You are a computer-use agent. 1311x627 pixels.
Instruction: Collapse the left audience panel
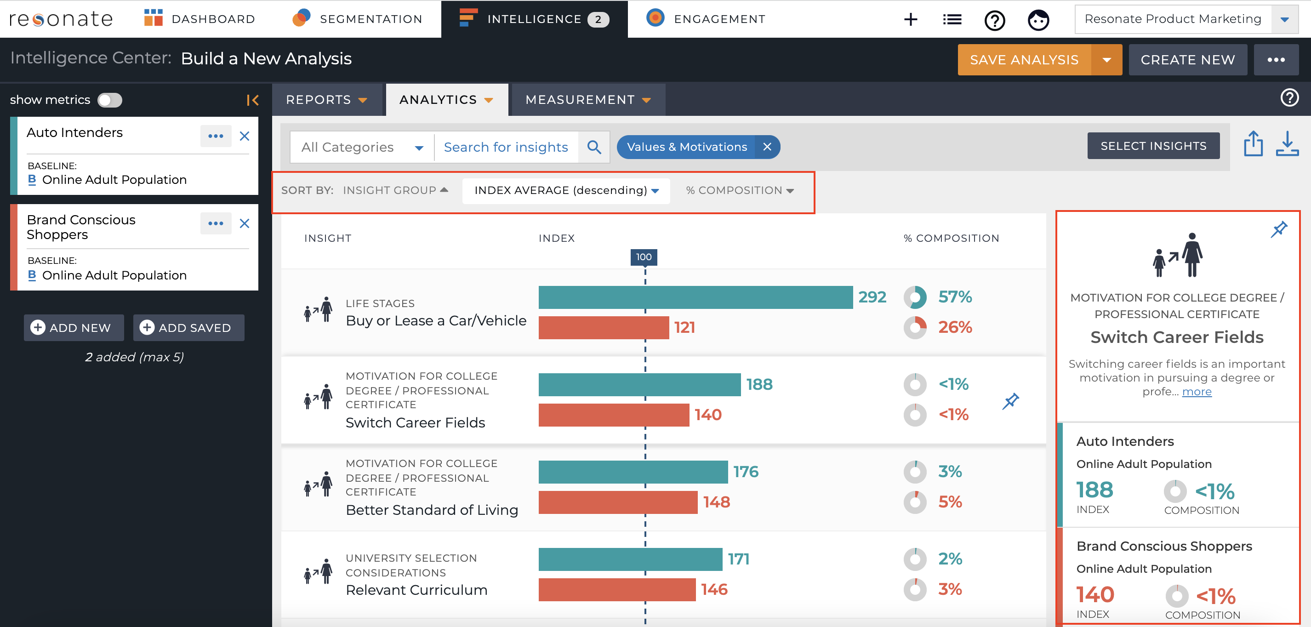click(x=252, y=100)
